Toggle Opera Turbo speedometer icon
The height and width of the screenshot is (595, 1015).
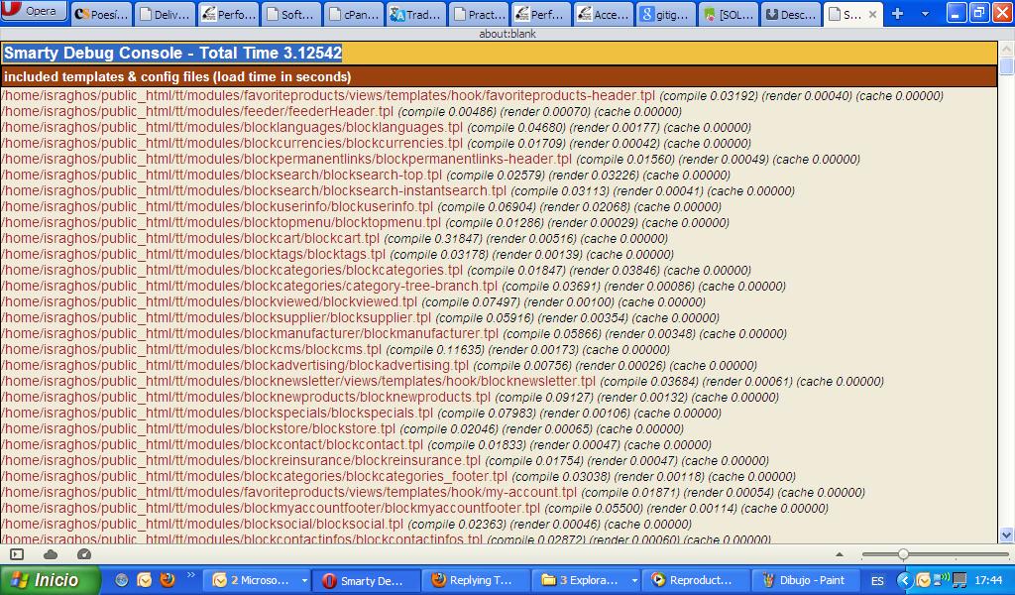tap(84, 554)
